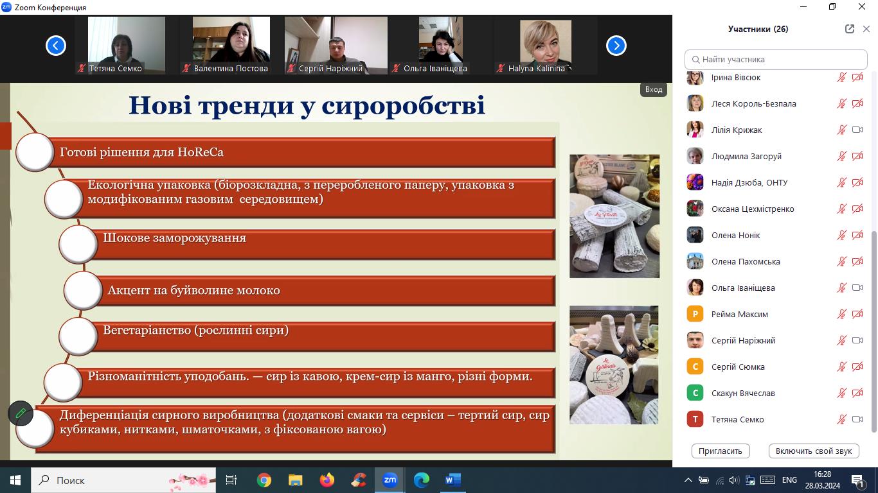Click the camera icon for Ольга Іваніщева
Viewport: 878px width, 493px height.
coord(857,288)
